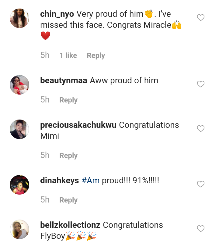Visit the beautynmaa username link
The width and height of the screenshot is (219, 251).
pos(64,81)
